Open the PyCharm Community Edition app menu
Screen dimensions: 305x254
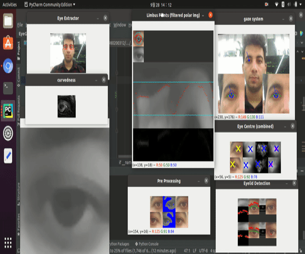50,5
